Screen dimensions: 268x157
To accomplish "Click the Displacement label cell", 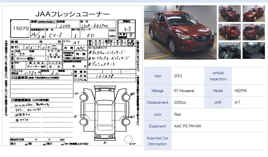I will point(157,102).
